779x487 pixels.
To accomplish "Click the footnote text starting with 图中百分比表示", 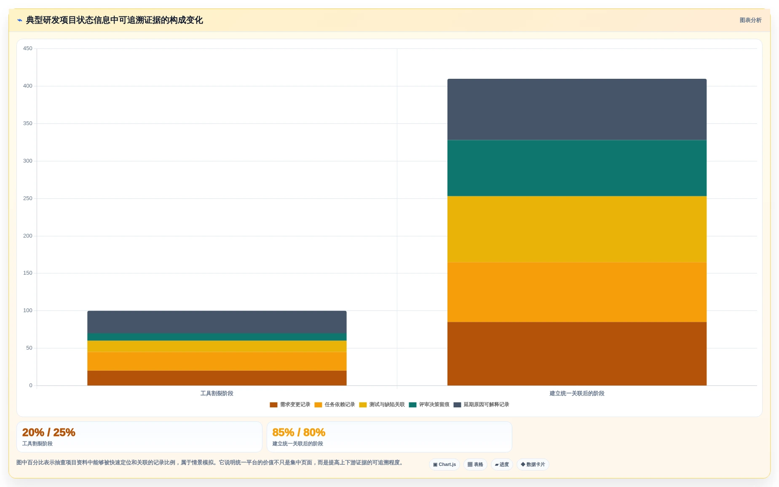I will [x=211, y=463].
